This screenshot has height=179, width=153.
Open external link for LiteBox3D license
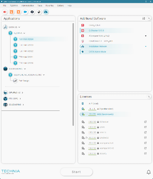pos(145,138)
